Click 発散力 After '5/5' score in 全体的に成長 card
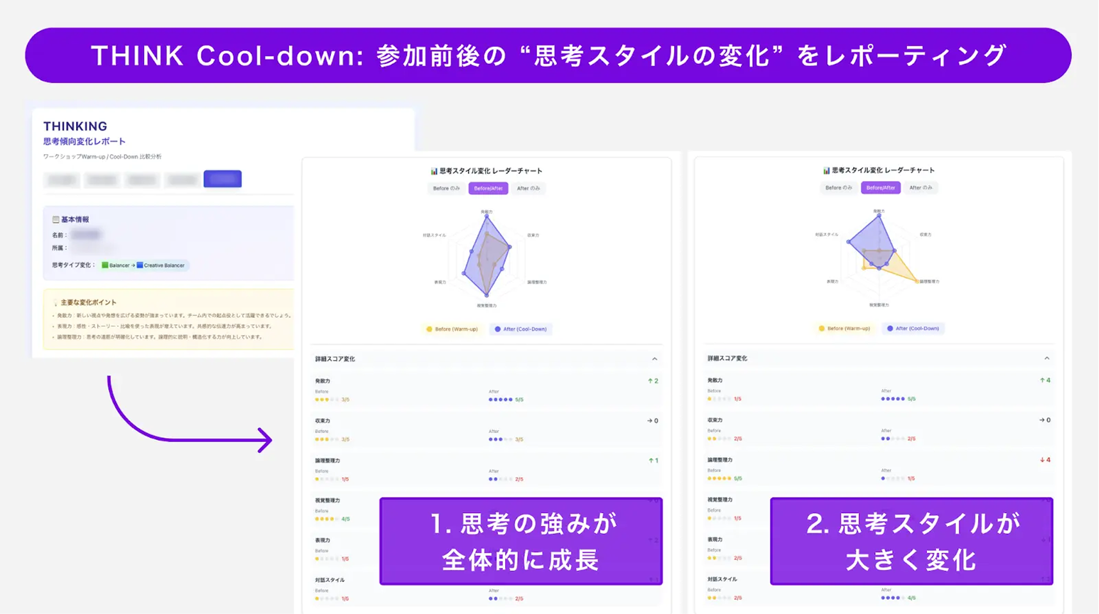Viewport: 1099px width, 614px height. tap(519, 400)
